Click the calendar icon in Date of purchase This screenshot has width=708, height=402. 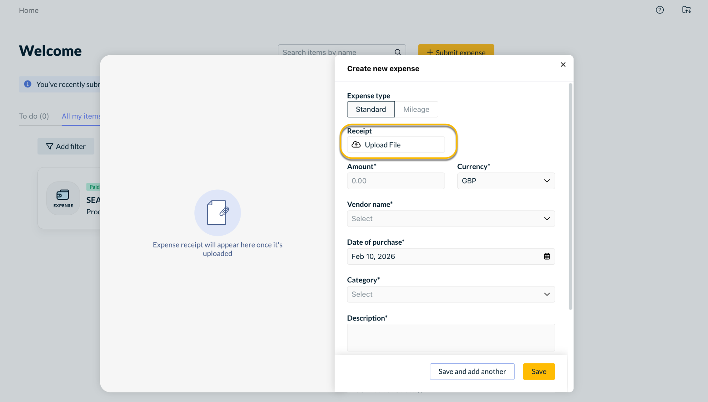(547, 256)
